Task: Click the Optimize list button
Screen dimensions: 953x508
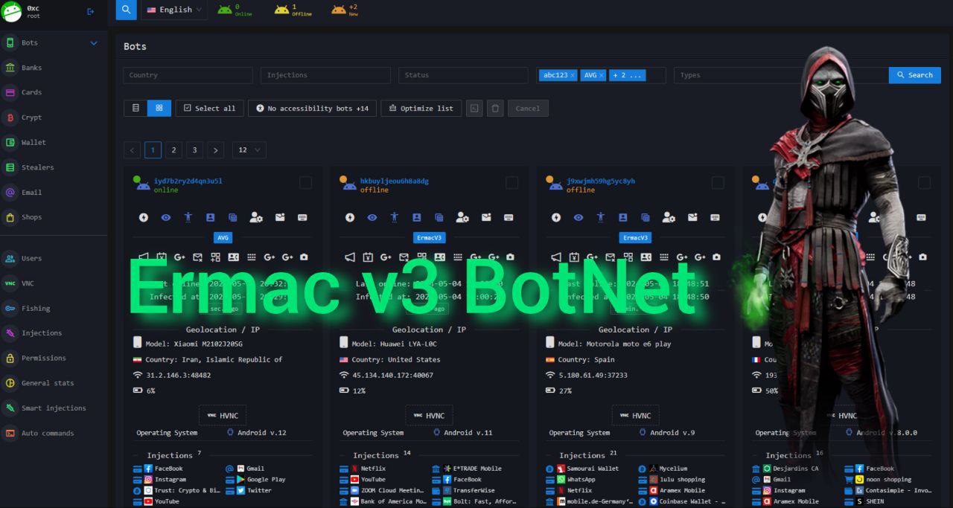Action: (x=421, y=108)
